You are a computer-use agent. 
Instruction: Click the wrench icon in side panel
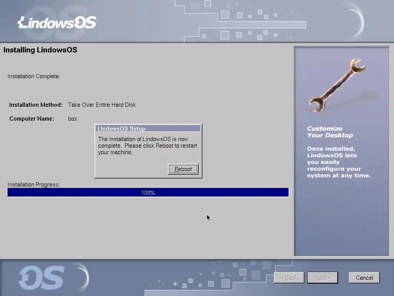point(337,85)
